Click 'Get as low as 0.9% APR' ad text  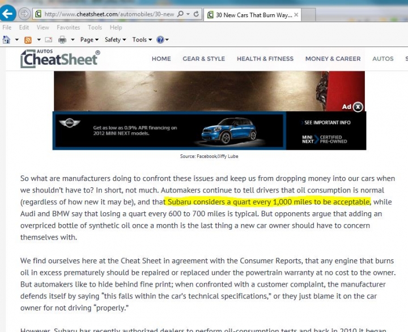pos(135,131)
